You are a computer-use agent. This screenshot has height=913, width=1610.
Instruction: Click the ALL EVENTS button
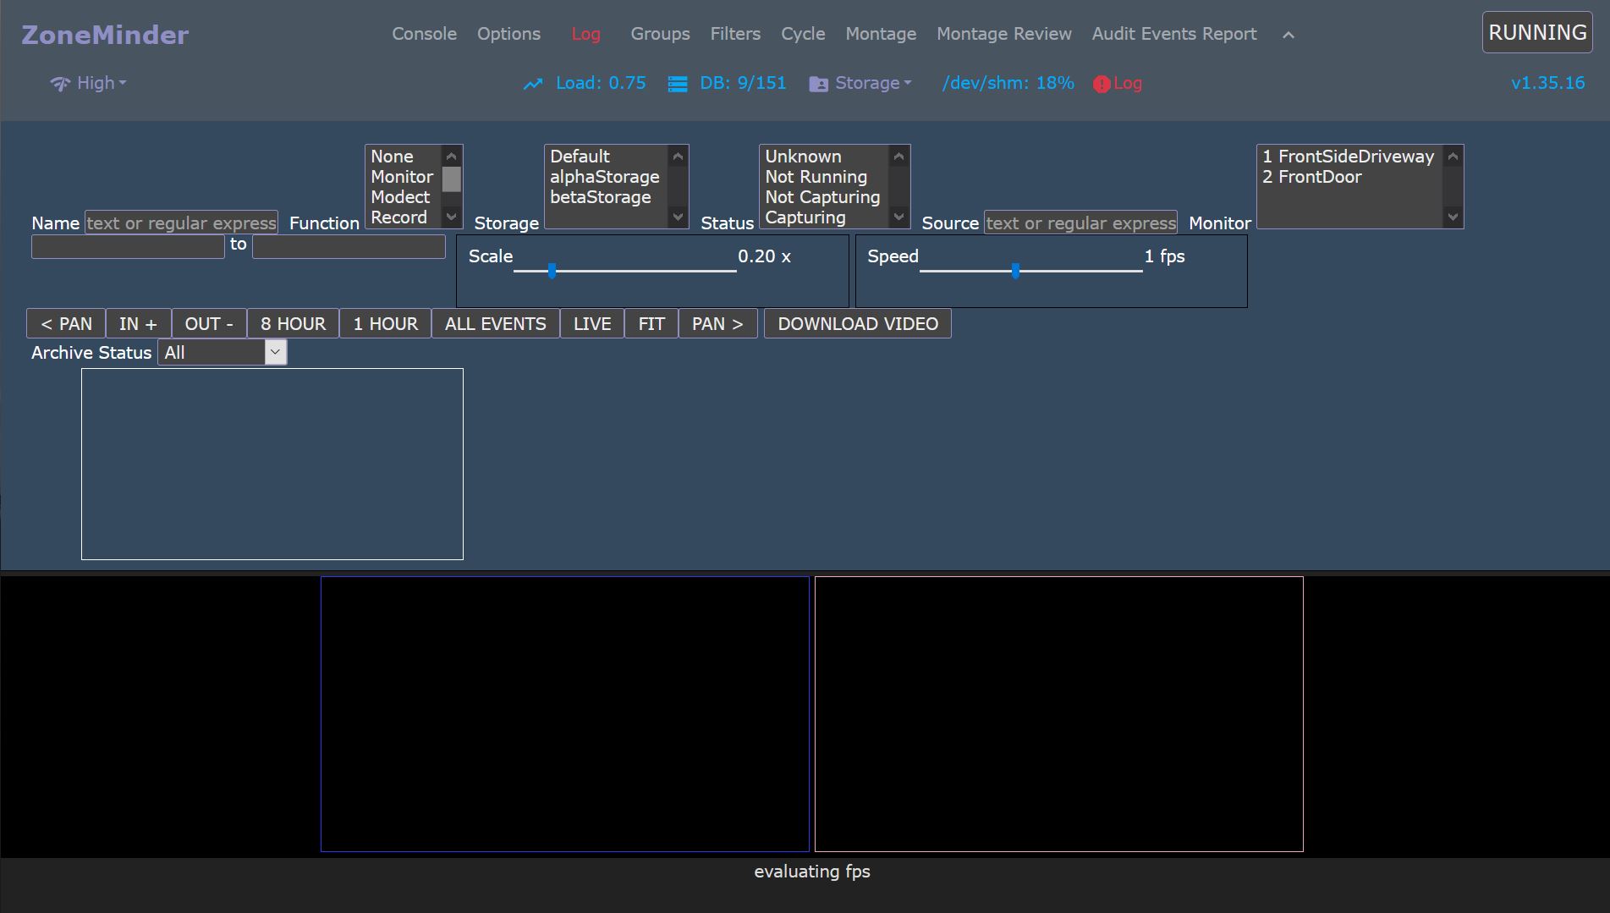495,324
